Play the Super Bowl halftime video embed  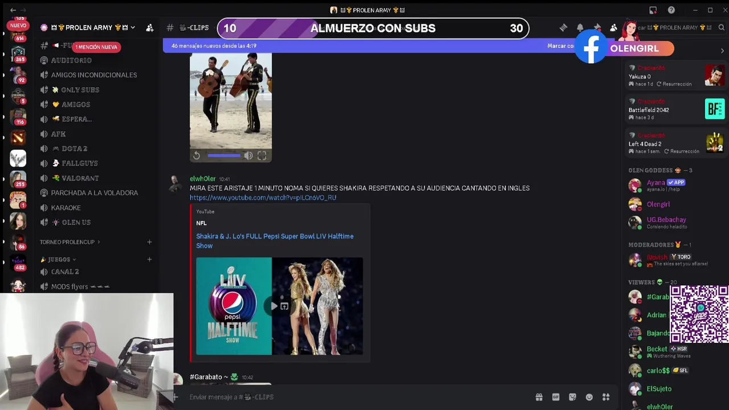coord(274,306)
